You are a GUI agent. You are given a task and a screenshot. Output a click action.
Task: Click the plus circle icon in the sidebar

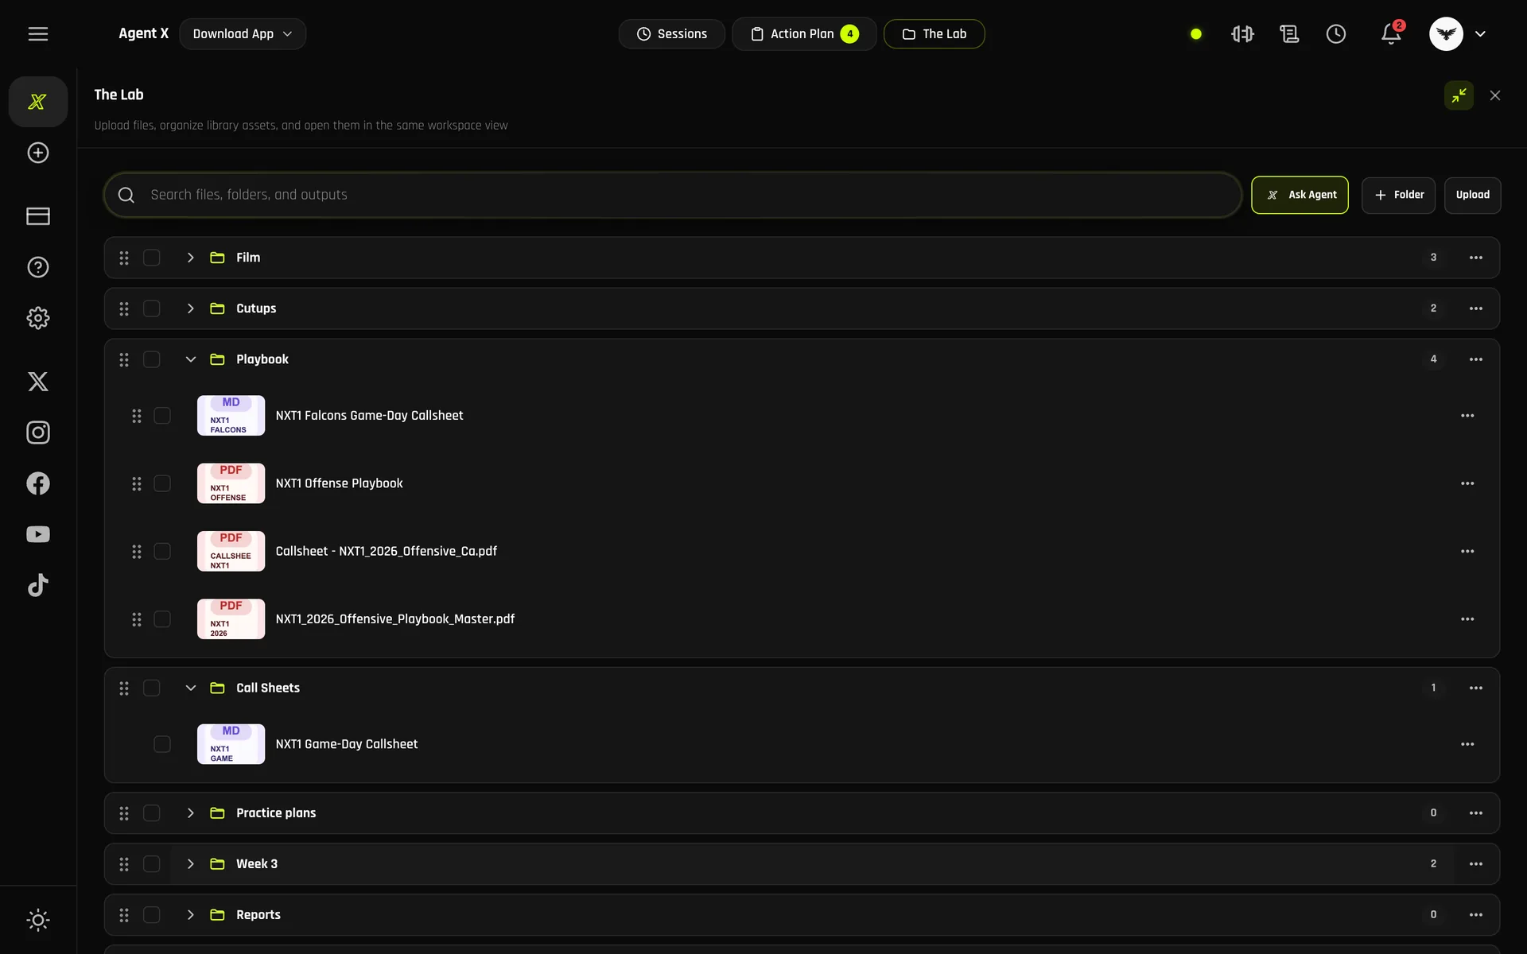[x=38, y=153]
